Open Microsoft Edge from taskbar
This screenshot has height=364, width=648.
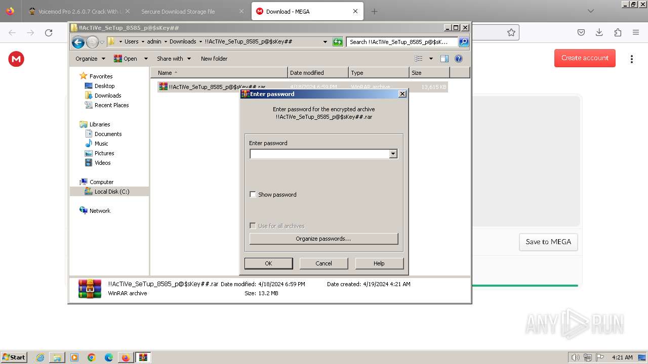click(108, 357)
